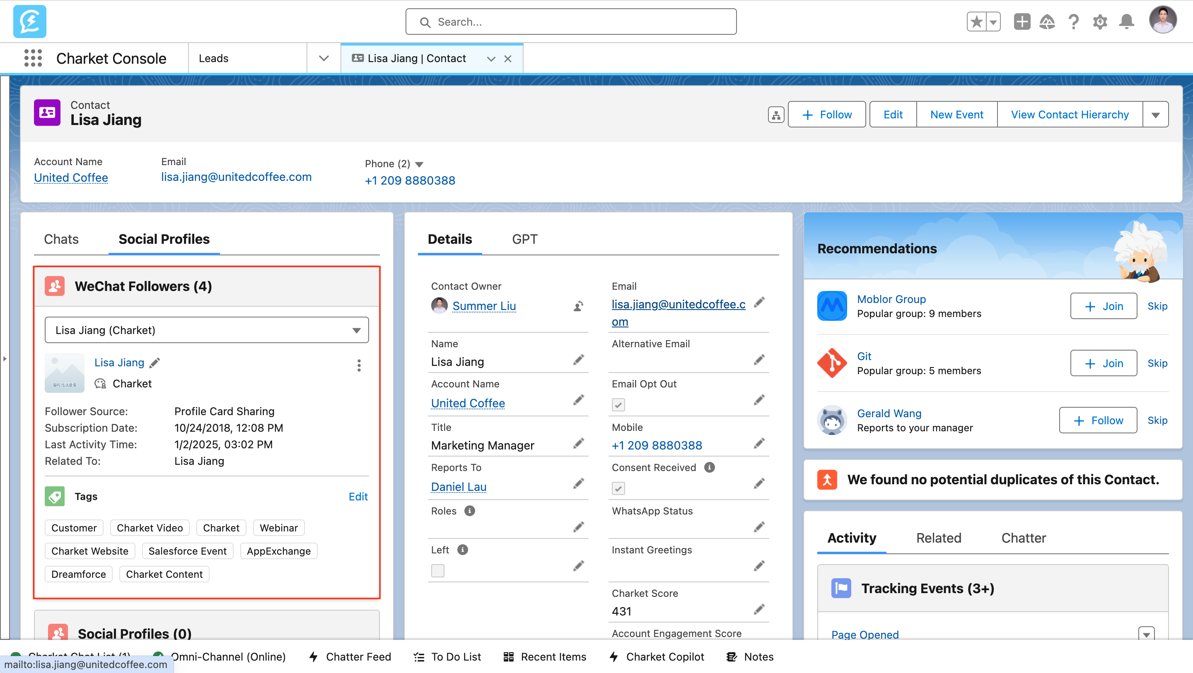This screenshot has height=673, width=1193.
Task: Open the user profile avatar
Action: [x=1162, y=19]
